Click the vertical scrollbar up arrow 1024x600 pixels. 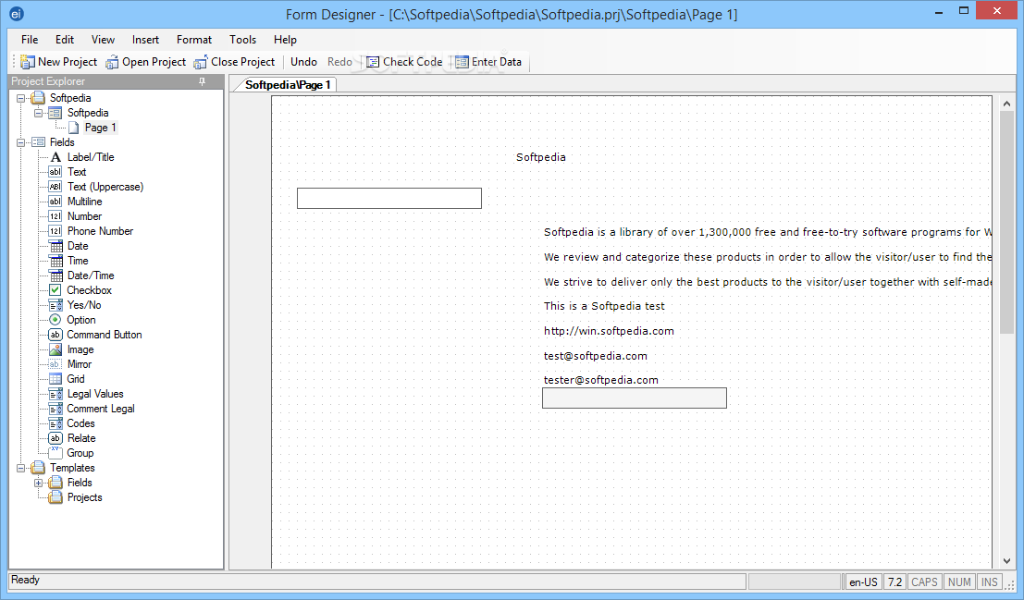1006,104
